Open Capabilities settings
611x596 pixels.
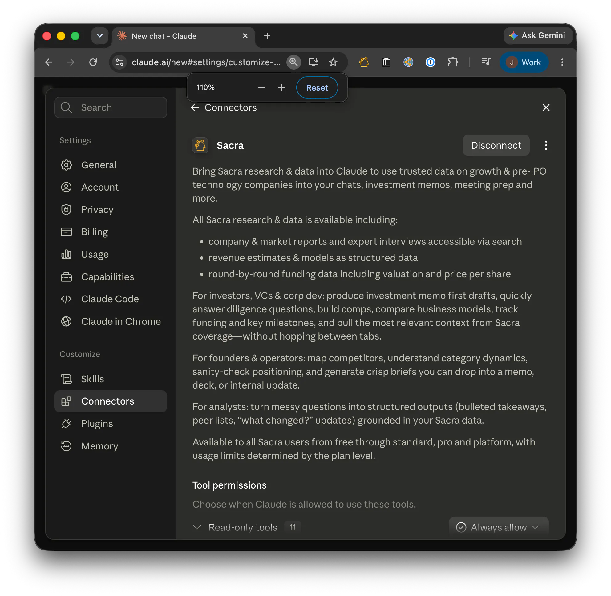[111, 277]
